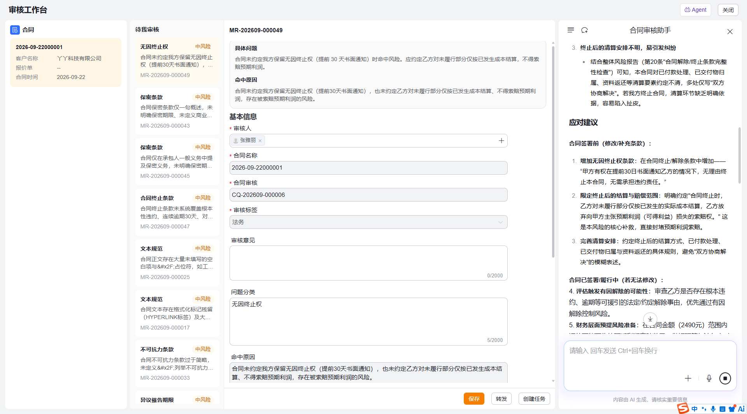The height and width of the screenshot is (414, 747).
Task: Click the 问题分类 text area with 无因终止权
Action: [x=368, y=321]
